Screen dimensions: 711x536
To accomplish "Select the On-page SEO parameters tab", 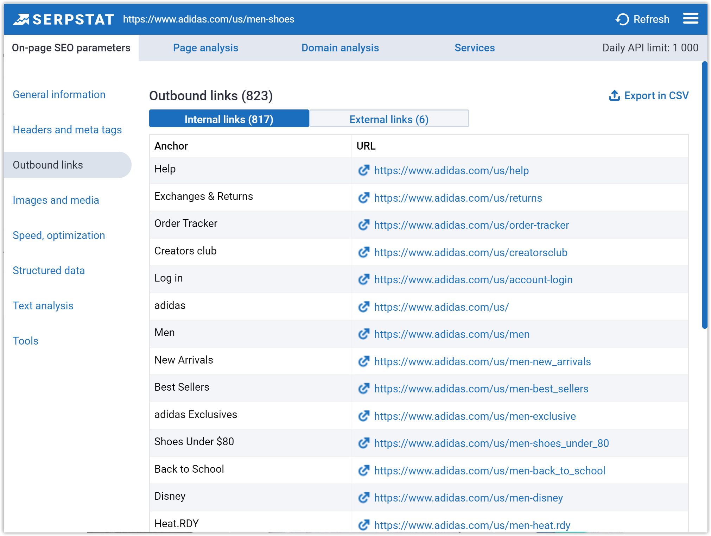I will pos(71,48).
